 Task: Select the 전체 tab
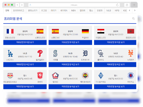(x=7, y=10)
